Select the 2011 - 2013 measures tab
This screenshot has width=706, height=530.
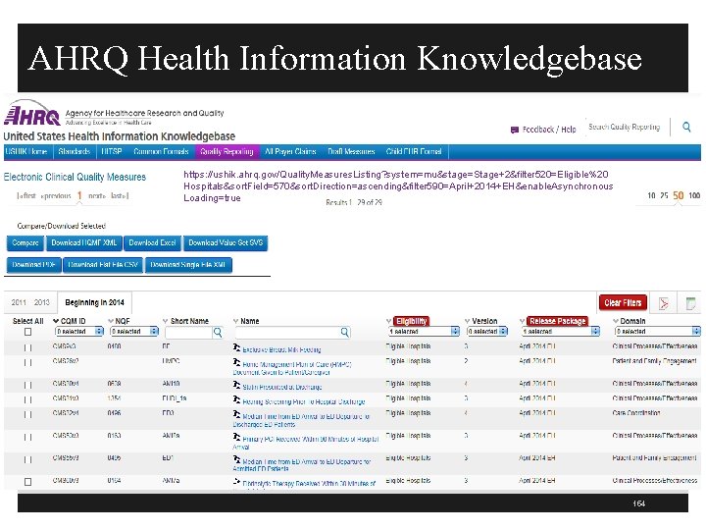(x=30, y=302)
